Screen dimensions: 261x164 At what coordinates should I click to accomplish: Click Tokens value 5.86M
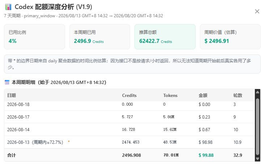(168, 117)
